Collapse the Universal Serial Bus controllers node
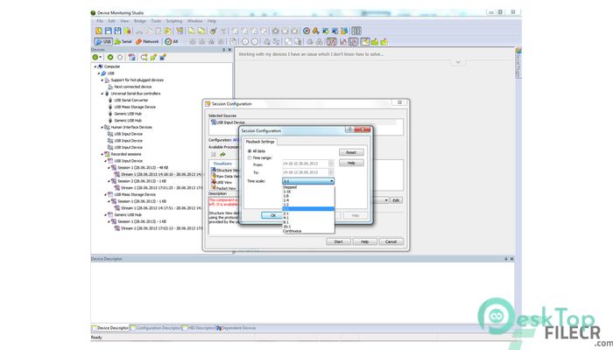This screenshot has width=613, height=350. pos(102,94)
